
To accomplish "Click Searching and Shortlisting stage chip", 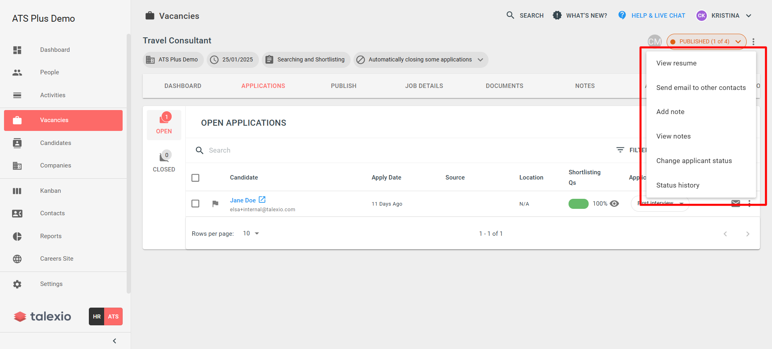I will pyautogui.click(x=306, y=59).
